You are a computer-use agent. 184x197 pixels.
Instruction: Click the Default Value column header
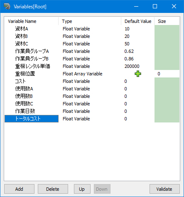[138, 21]
